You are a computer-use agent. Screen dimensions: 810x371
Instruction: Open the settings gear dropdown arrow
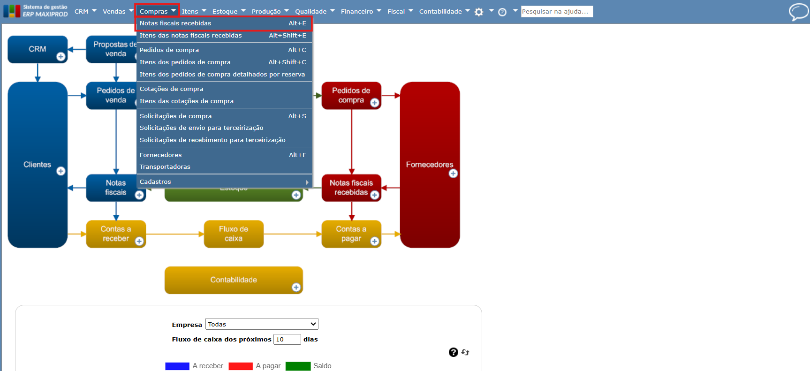(x=491, y=10)
